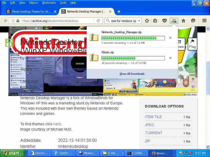Open the hamburger menu
This screenshot has height=157, width=210.
click(204, 21)
